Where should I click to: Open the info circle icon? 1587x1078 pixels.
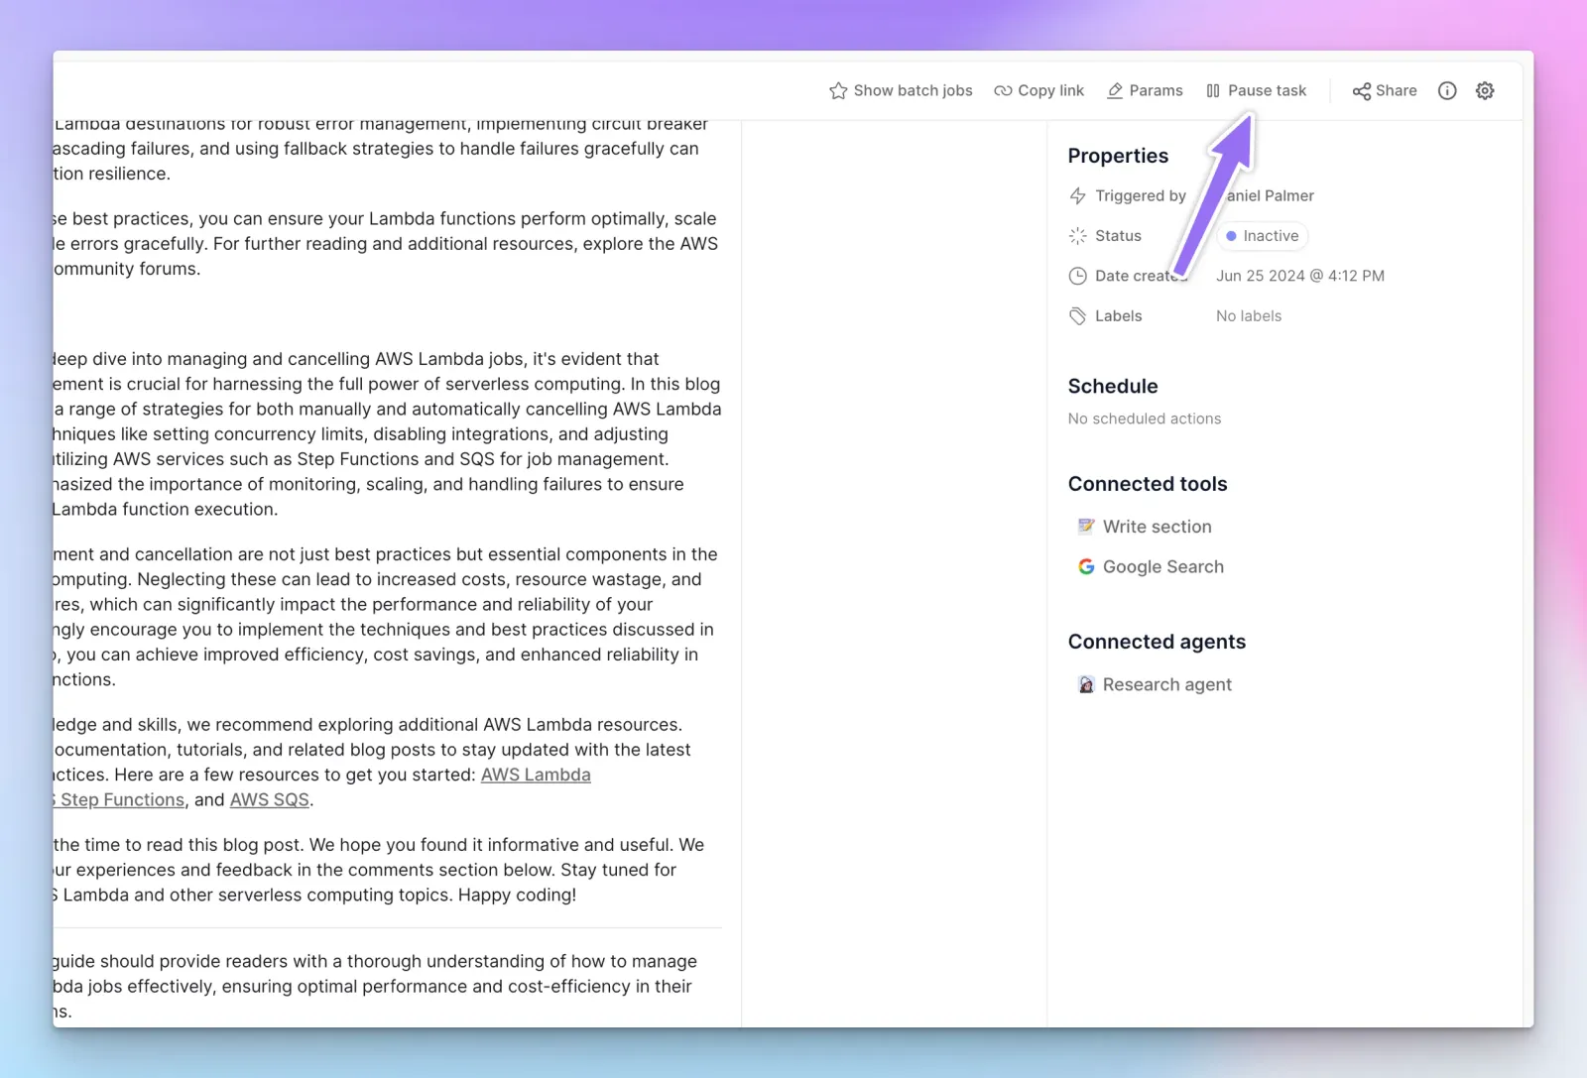point(1447,91)
